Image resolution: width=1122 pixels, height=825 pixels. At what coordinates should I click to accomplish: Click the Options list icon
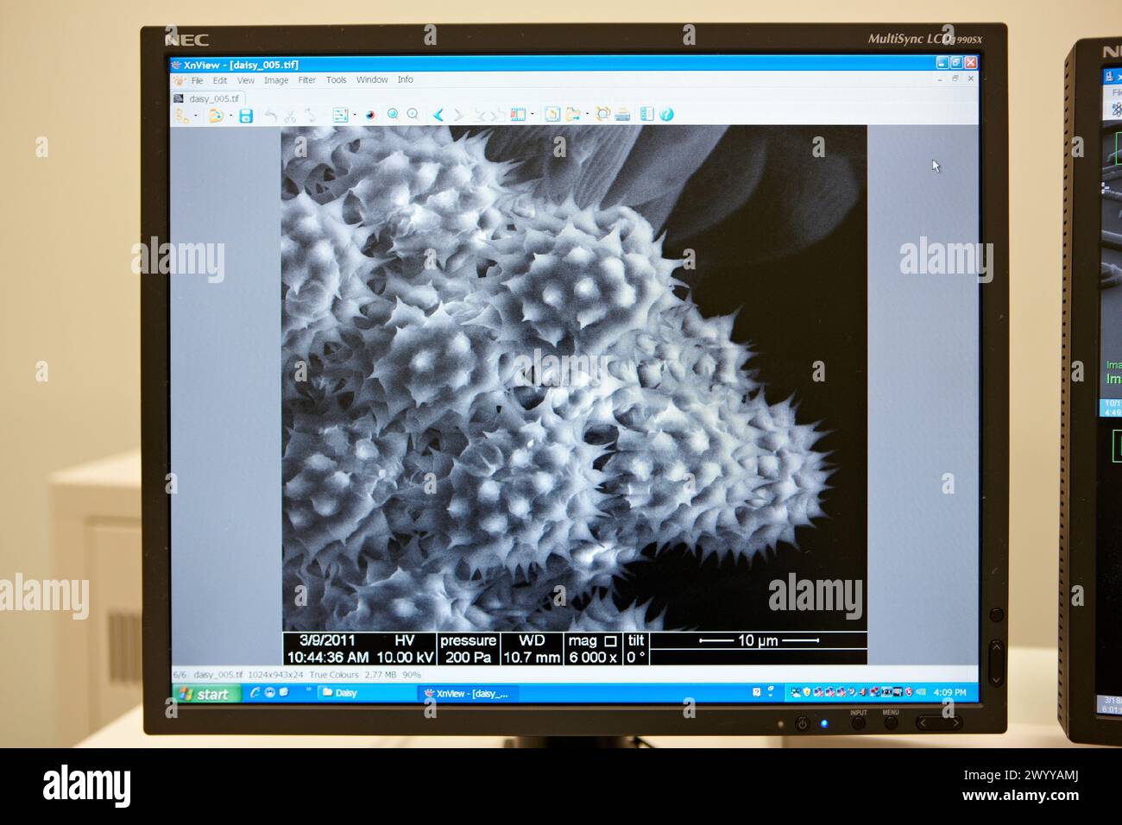click(x=340, y=115)
